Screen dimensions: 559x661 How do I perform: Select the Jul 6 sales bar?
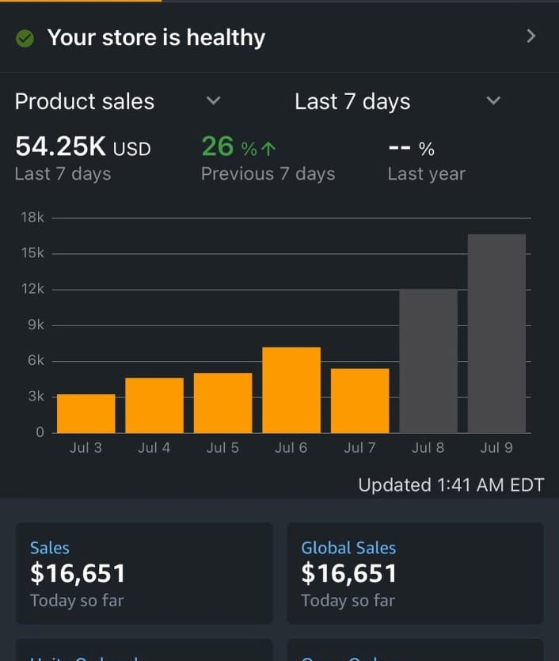pos(291,389)
